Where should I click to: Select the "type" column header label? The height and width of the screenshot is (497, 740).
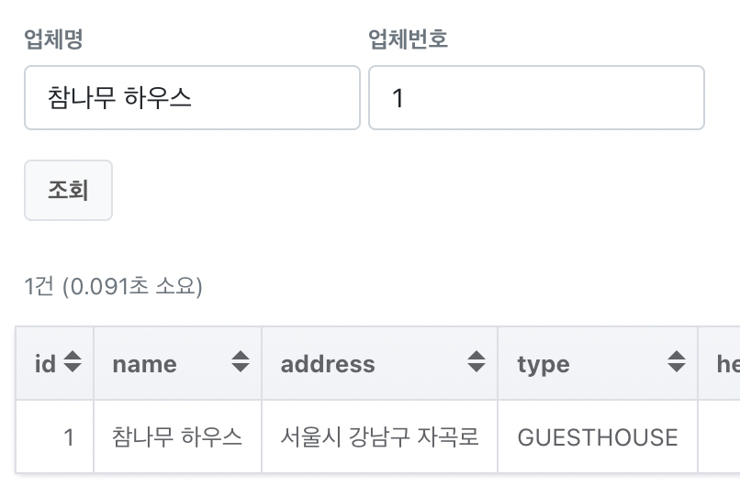pos(543,364)
